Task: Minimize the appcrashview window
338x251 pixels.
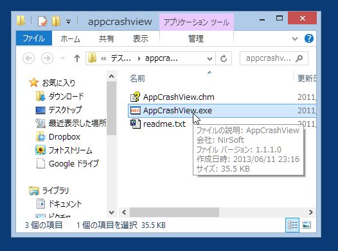Action: pyautogui.click(x=262, y=19)
